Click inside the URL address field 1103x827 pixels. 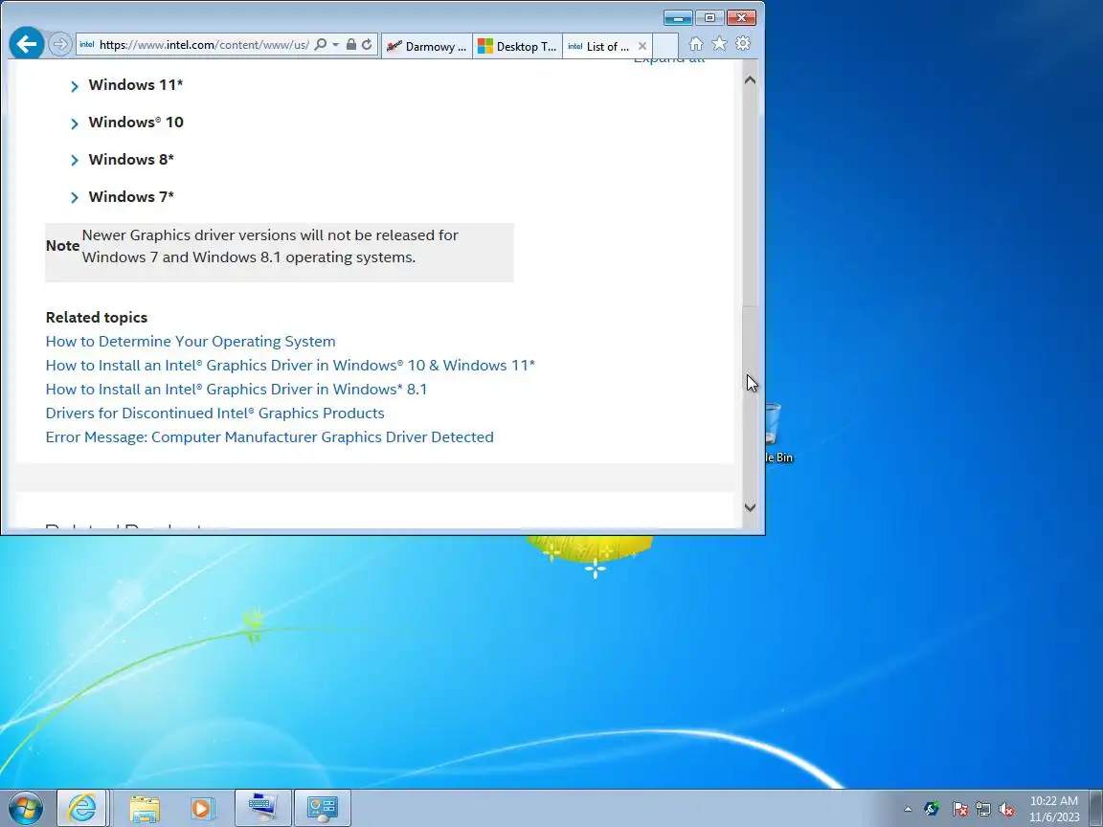coord(204,44)
